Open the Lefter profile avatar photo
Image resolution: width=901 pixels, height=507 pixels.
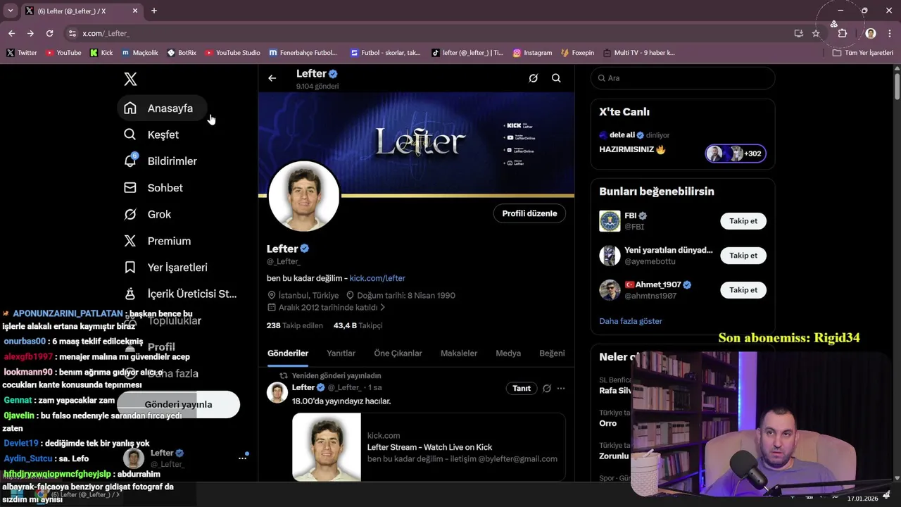coord(304,196)
